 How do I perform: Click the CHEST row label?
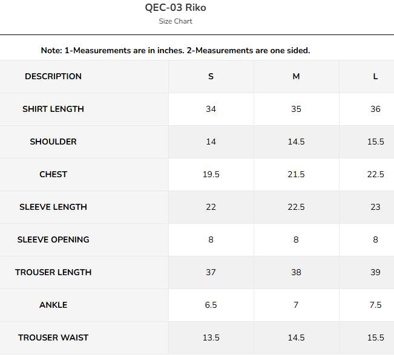tap(53, 174)
